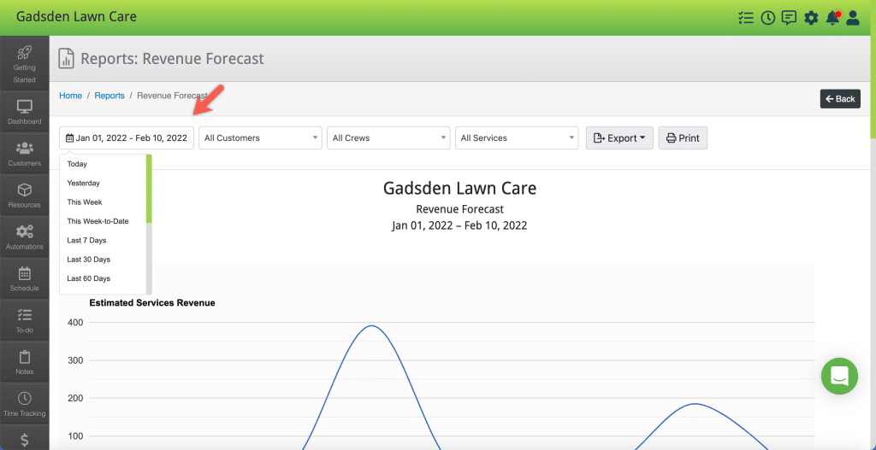The width and height of the screenshot is (876, 450).
Task: Click the date list green scrollbar thumb
Action: click(x=149, y=189)
